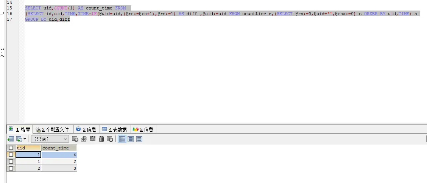Open the 2 个配置文件 tab
This screenshot has height=183, width=427.
[x=53, y=129]
